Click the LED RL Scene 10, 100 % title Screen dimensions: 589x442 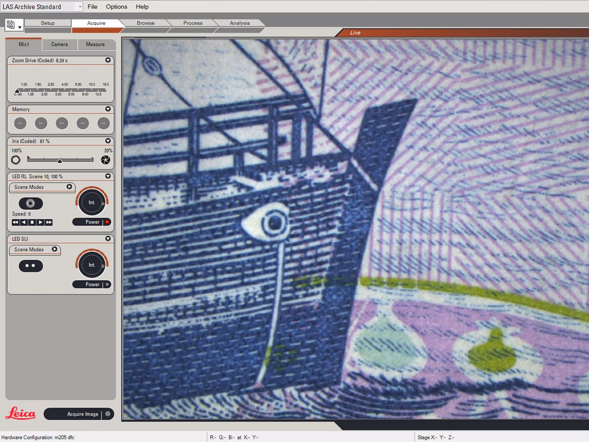[37, 176]
